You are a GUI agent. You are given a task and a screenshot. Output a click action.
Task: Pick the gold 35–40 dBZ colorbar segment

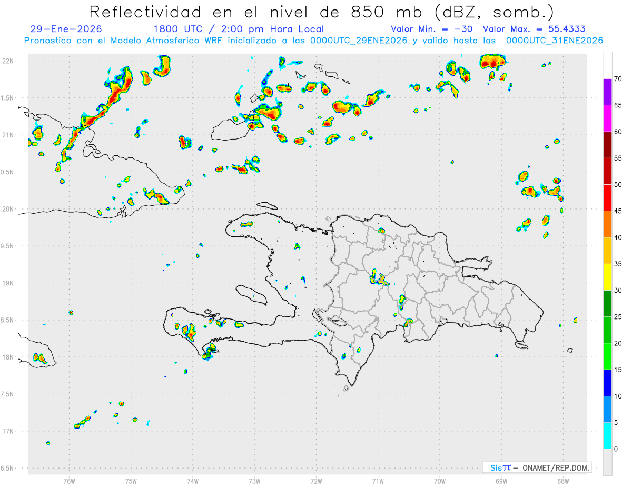point(607,251)
